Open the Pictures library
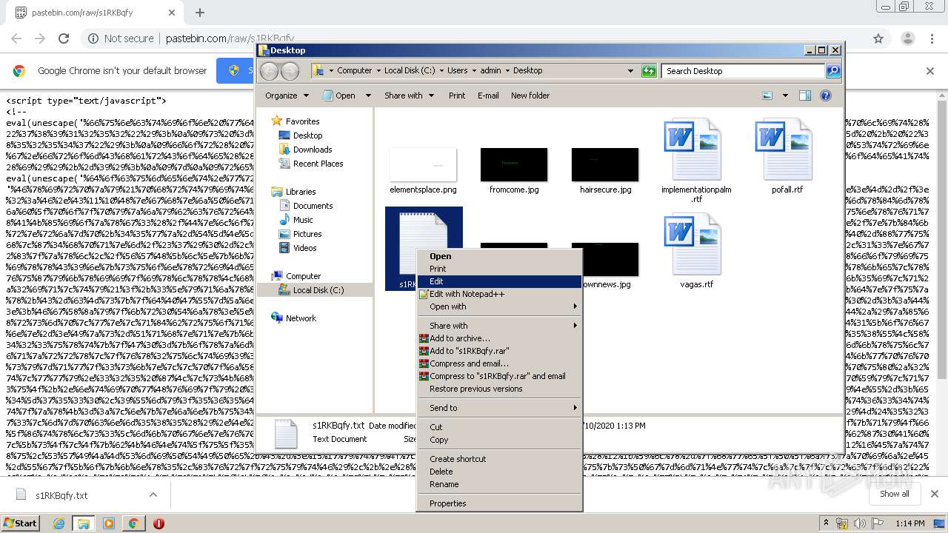 point(307,234)
